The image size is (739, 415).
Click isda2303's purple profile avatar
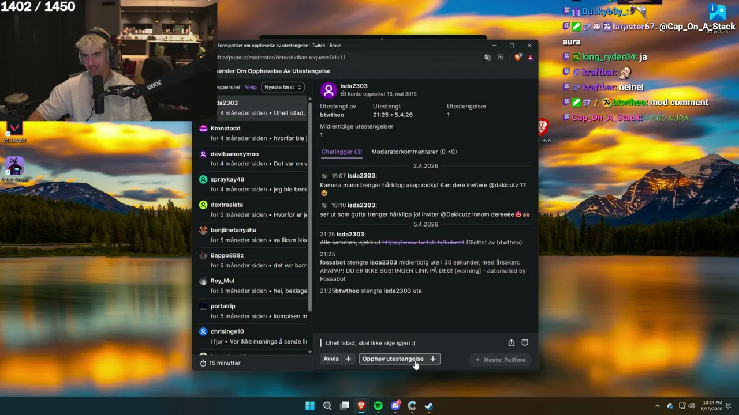pyautogui.click(x=329, y=90)
